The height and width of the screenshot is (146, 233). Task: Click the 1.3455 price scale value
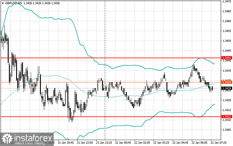click(227, 31)
